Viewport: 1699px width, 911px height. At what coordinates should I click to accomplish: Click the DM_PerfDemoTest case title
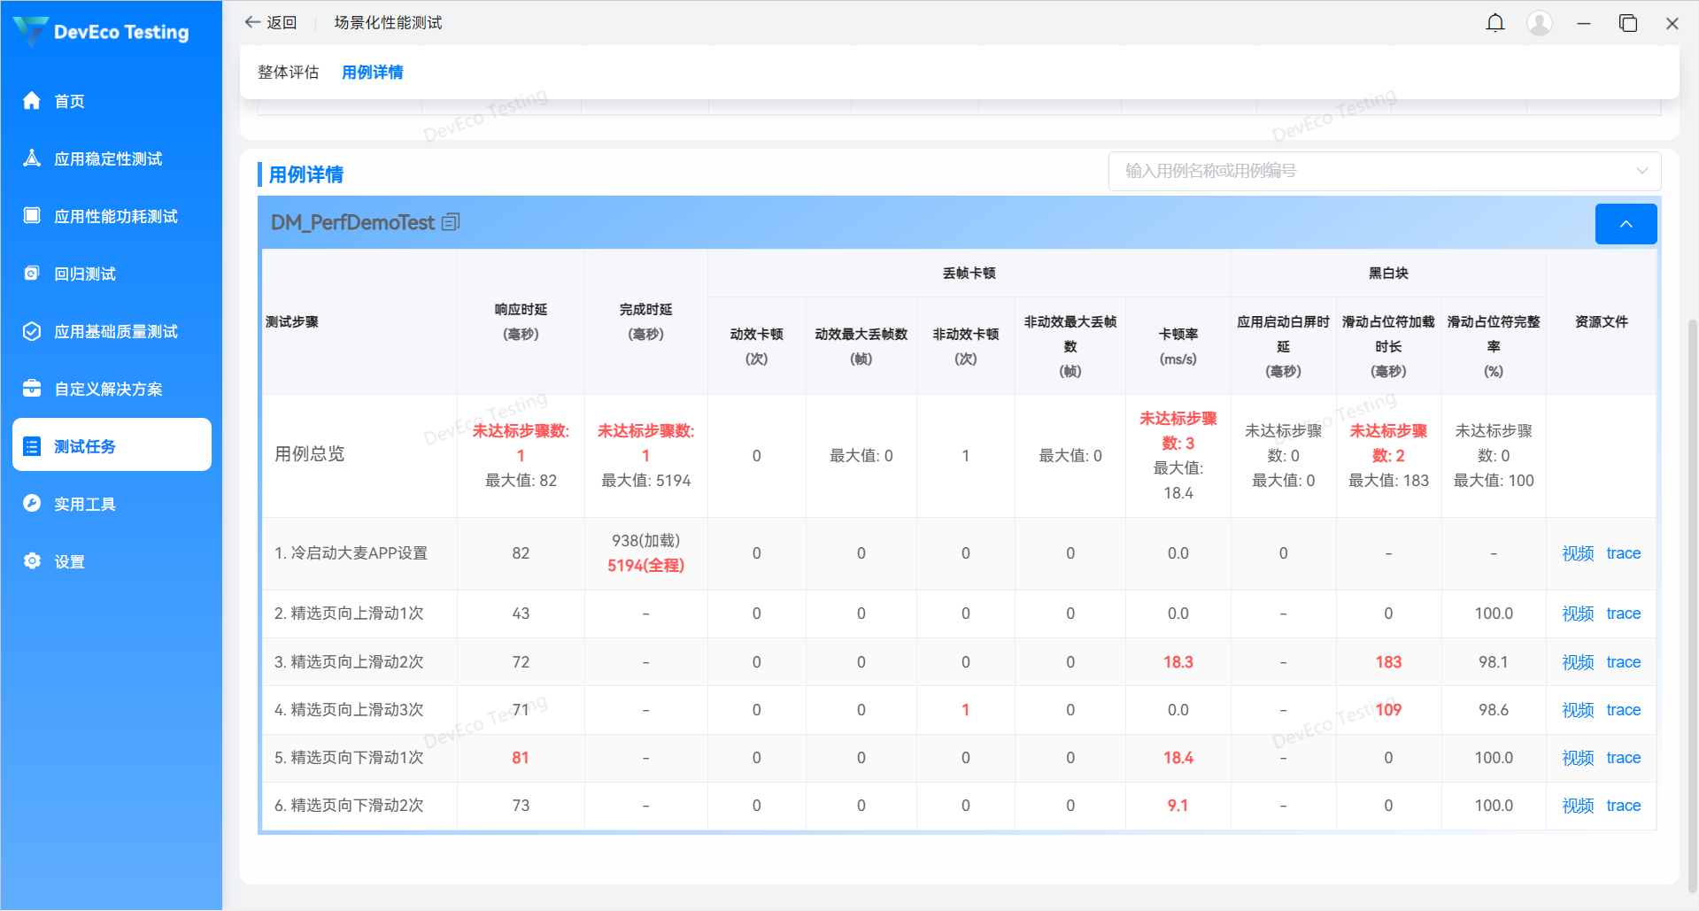[x=352, y=222]
